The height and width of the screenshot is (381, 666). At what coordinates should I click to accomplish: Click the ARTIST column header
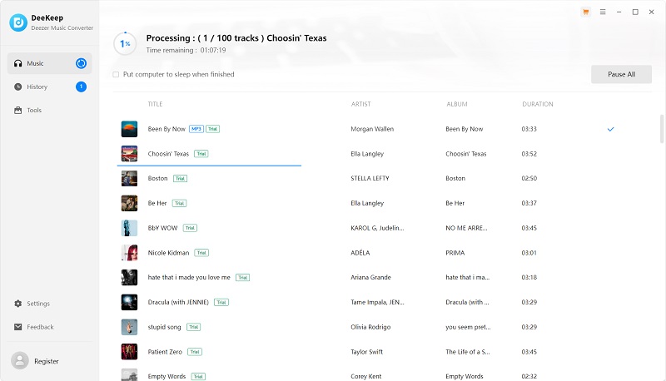click(x=360, y=104)
